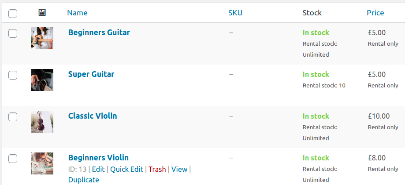Open the Classic Violin product thumbnail
Image resolution: width=405 pixels, height=185 pixels.
(x=42, y=122)
